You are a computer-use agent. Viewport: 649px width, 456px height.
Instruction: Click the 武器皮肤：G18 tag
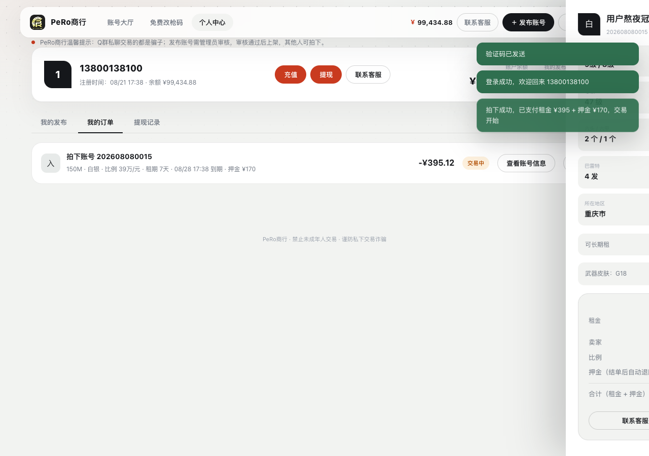(614, 273)
